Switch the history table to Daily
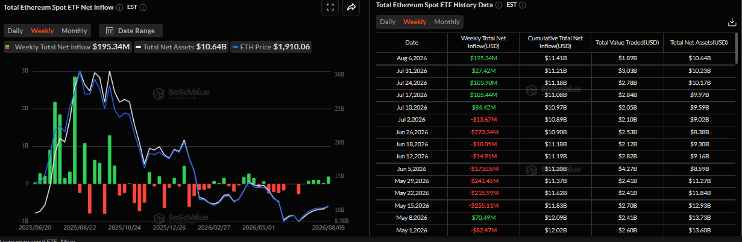The image size is (742, 242). [x=388, y=22]
